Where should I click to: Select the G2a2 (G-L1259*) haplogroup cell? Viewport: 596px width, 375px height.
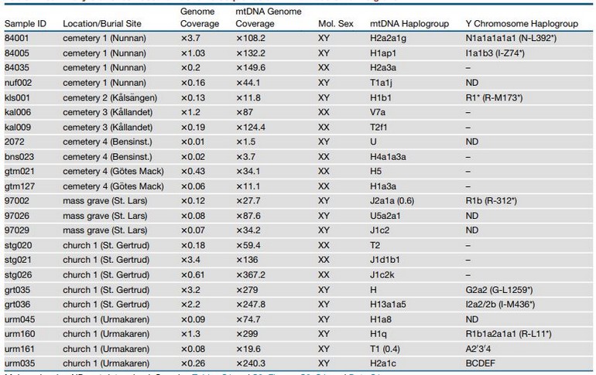click(x=499, y=290)
